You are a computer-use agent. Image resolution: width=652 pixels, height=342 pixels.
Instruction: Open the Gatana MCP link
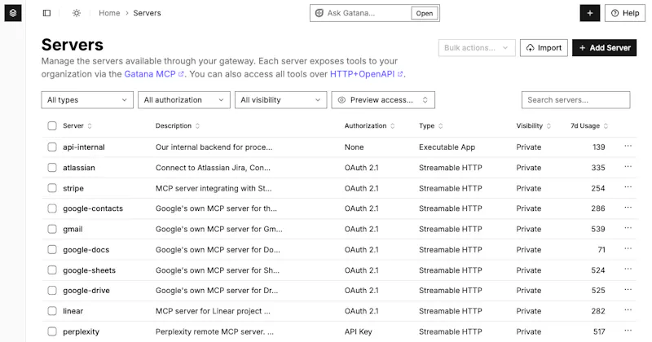tap(154, 74)
